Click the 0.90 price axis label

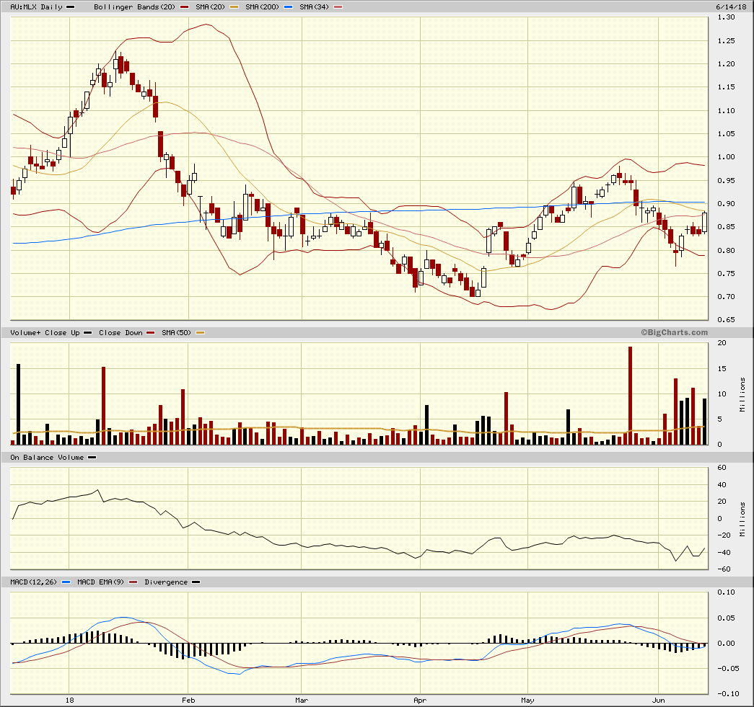[726, 203]
